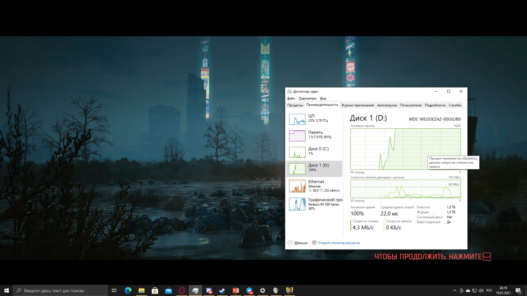
Task: Select the Ethernet performance item
Action: click(x=314, y=185)
